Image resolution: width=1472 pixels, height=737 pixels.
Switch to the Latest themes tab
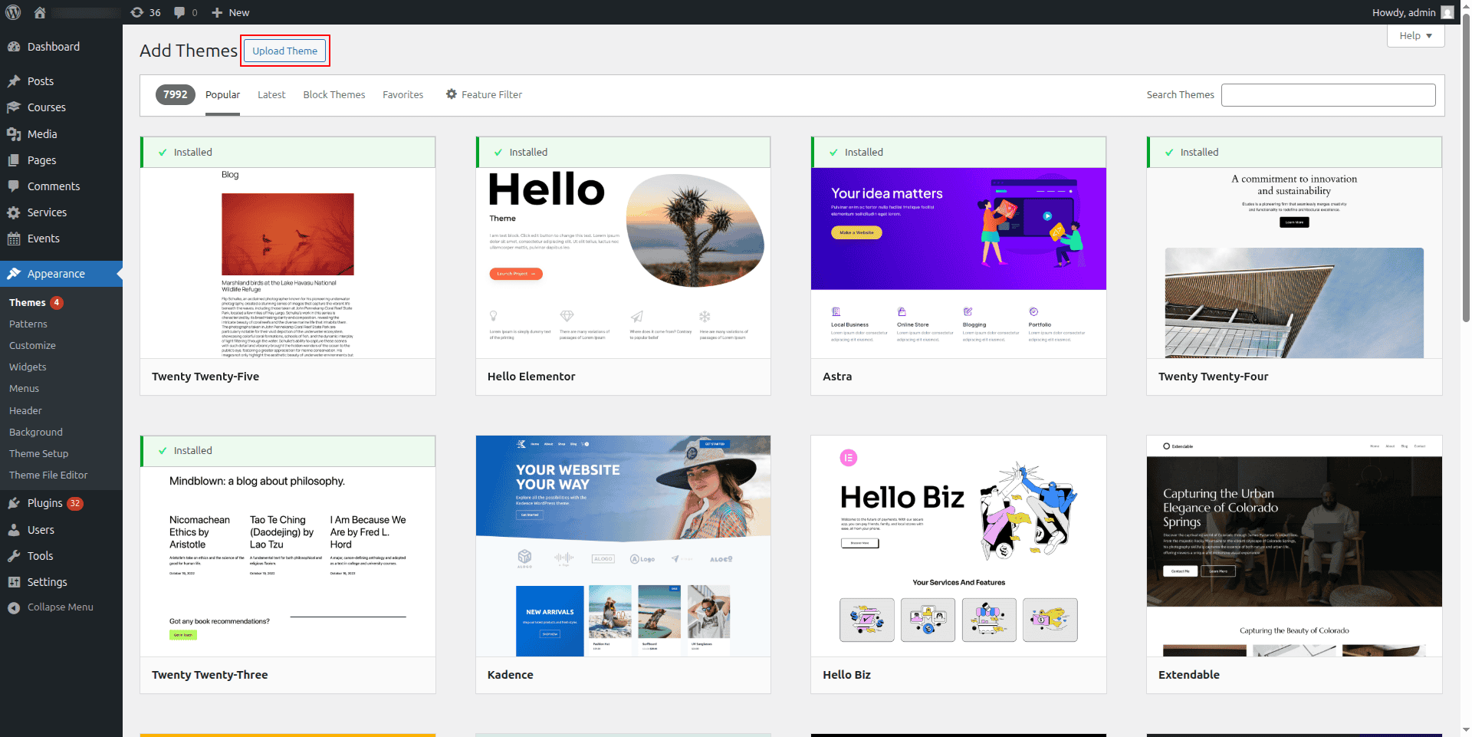coord(271,94)
